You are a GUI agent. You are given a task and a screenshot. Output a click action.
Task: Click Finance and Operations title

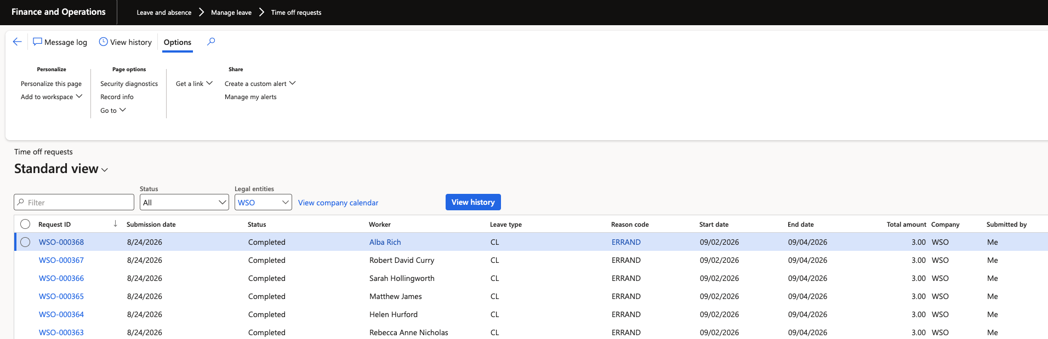point(59,12)
